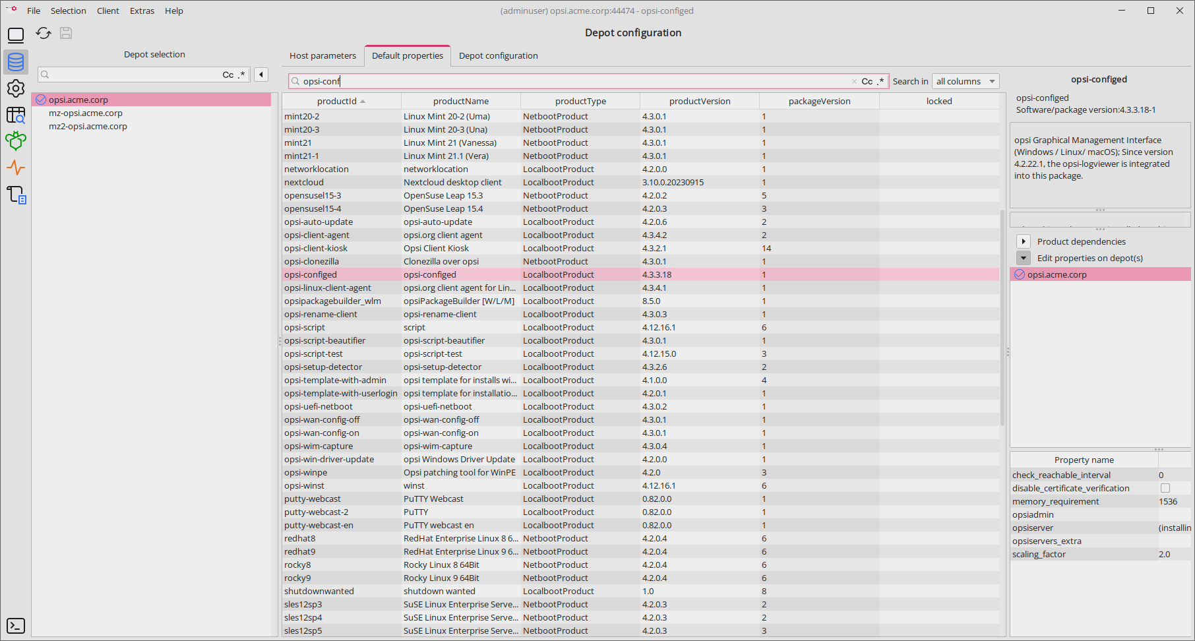Screen dimensions: 1195x641
Task: Open the Selection menu
Action: pos(69,11)
